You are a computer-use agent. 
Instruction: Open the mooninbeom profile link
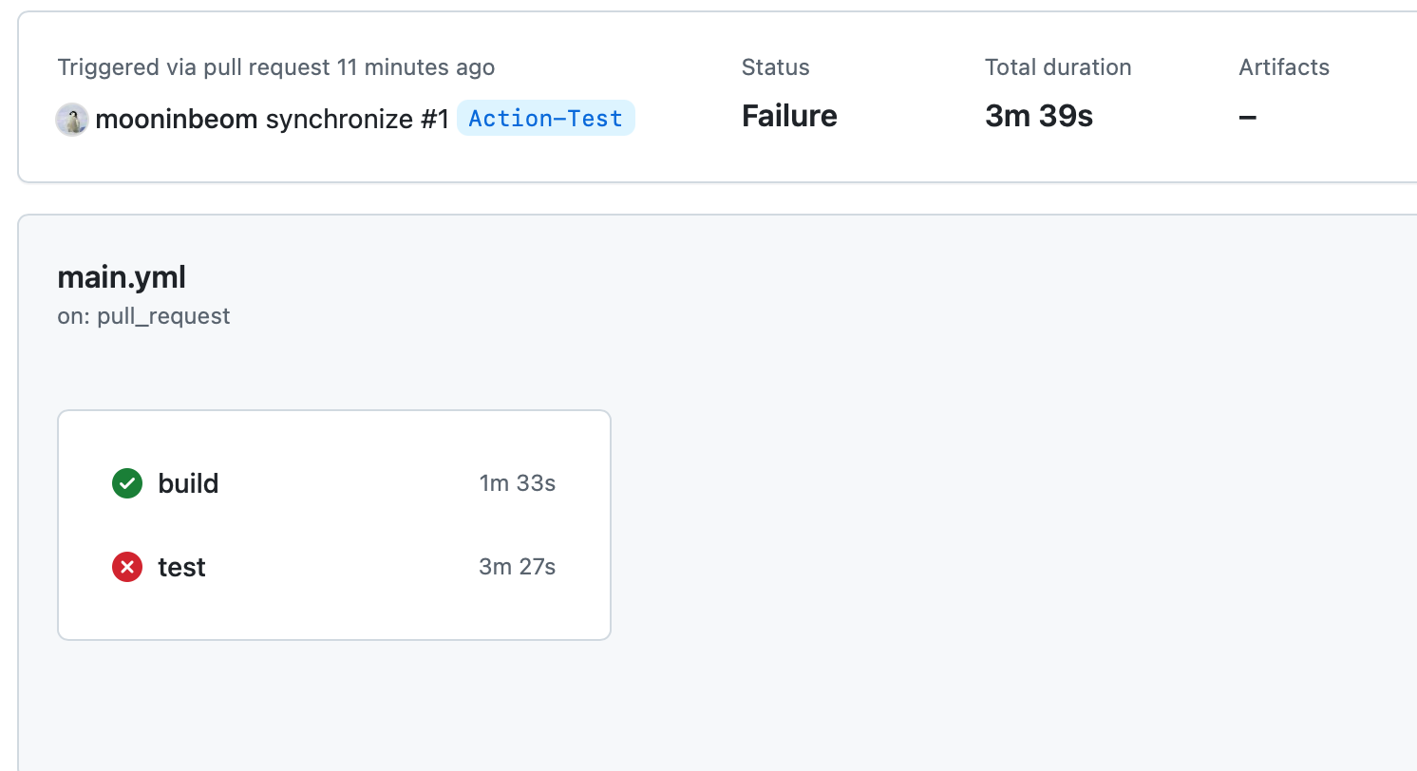coord(177,120)
